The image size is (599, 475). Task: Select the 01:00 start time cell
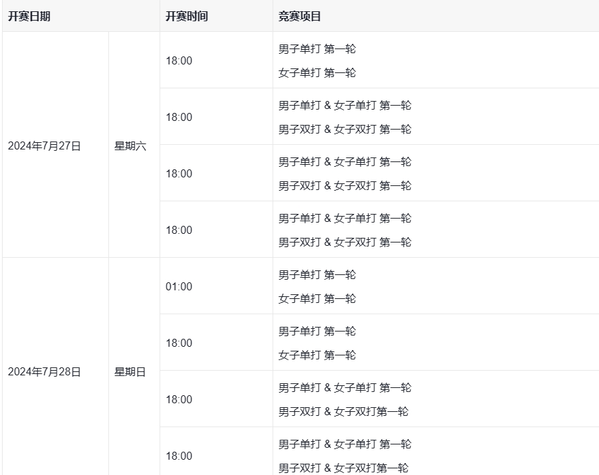click(x=179, y=286)
